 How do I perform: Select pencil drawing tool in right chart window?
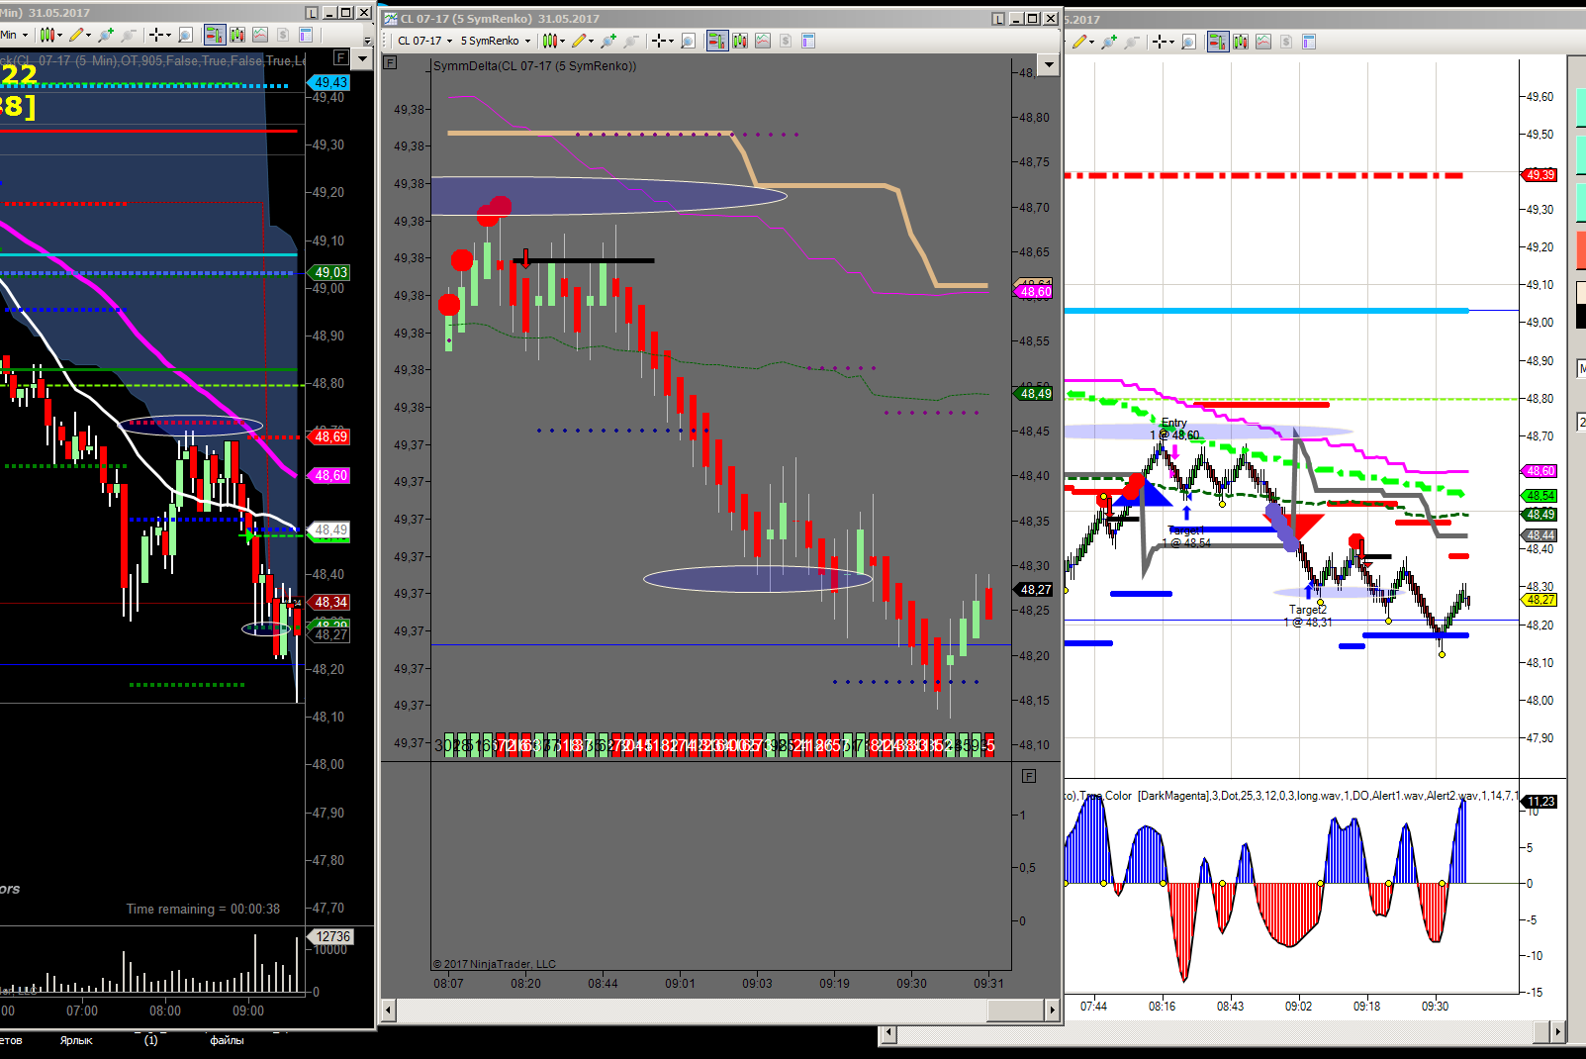(1079, 42)
